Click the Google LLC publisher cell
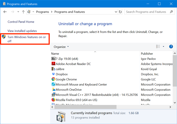 coord(148,79)
